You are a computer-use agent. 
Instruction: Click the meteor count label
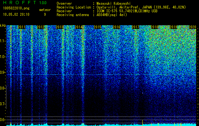(x=45, y=10)
